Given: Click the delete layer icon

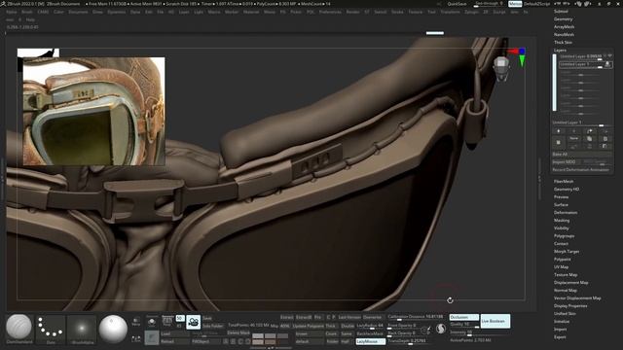Looking at the screenshot, I should click(x=605, y=138).
